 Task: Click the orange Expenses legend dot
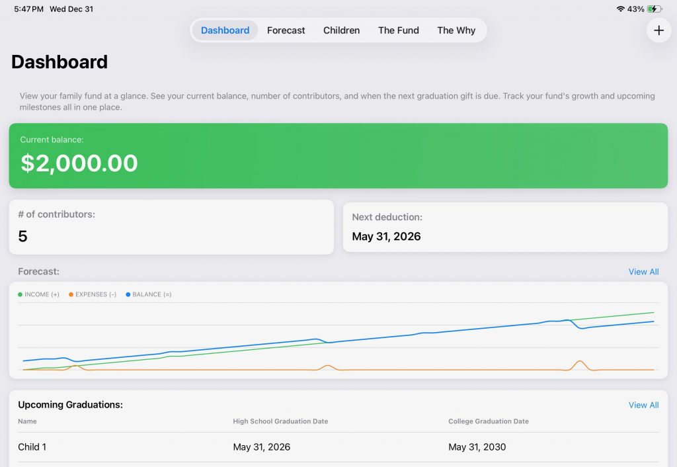coord(71,294)
